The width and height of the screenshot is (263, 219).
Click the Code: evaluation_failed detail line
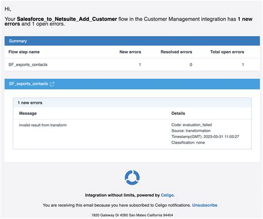coord(191,125)
